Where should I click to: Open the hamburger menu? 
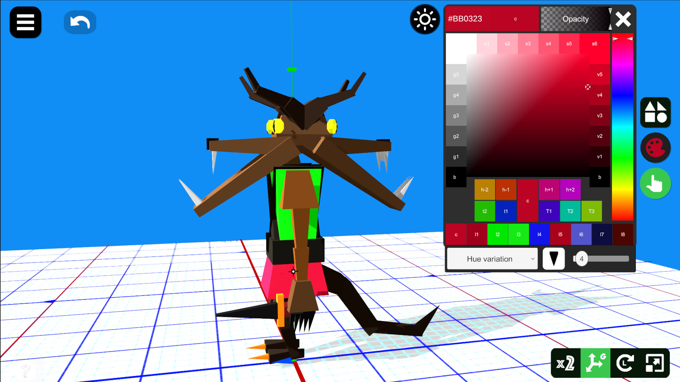coord(25,22)
